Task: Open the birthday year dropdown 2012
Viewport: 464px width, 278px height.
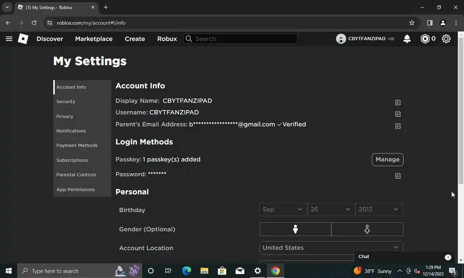Action: pyautogui.click(x=379, y=209)
